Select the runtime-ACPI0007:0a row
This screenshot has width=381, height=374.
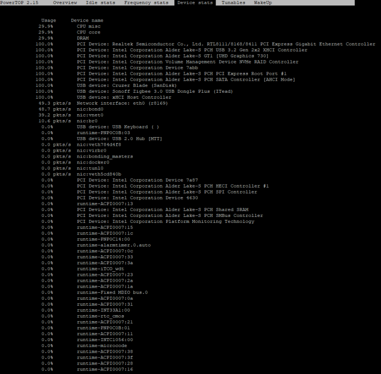87,298
